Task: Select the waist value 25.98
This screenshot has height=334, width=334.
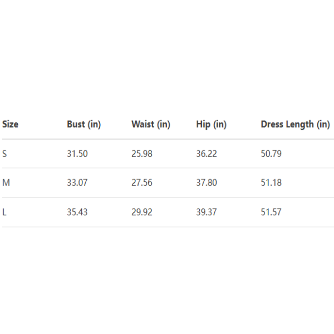Action: point(142,154)
